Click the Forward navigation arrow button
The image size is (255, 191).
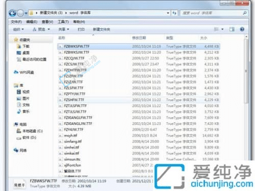click(20, 13)
